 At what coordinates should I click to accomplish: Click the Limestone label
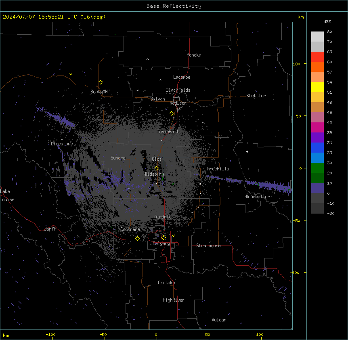point(62,144)
